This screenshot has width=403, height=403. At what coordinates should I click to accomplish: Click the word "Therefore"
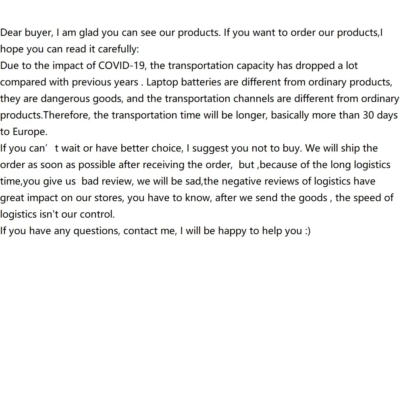[x=67, y=115]
